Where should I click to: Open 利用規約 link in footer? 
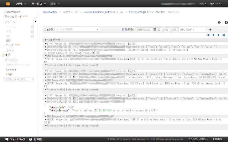click(x=217, y=140)
